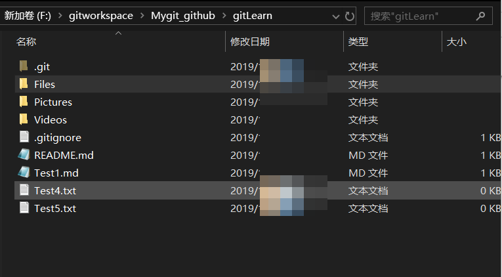Click the Files folder icon
The image size is (502, 277).
24,84
